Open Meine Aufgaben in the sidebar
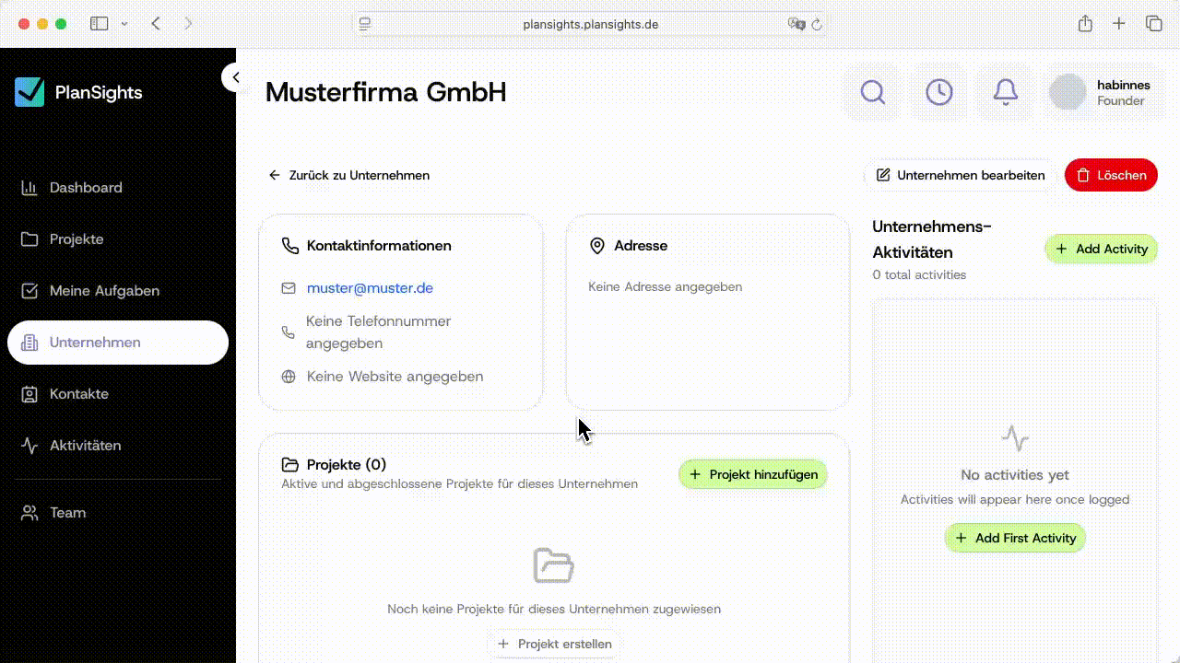The width and height of the screenshot is (1180, 663). click(x=103, y=291)
